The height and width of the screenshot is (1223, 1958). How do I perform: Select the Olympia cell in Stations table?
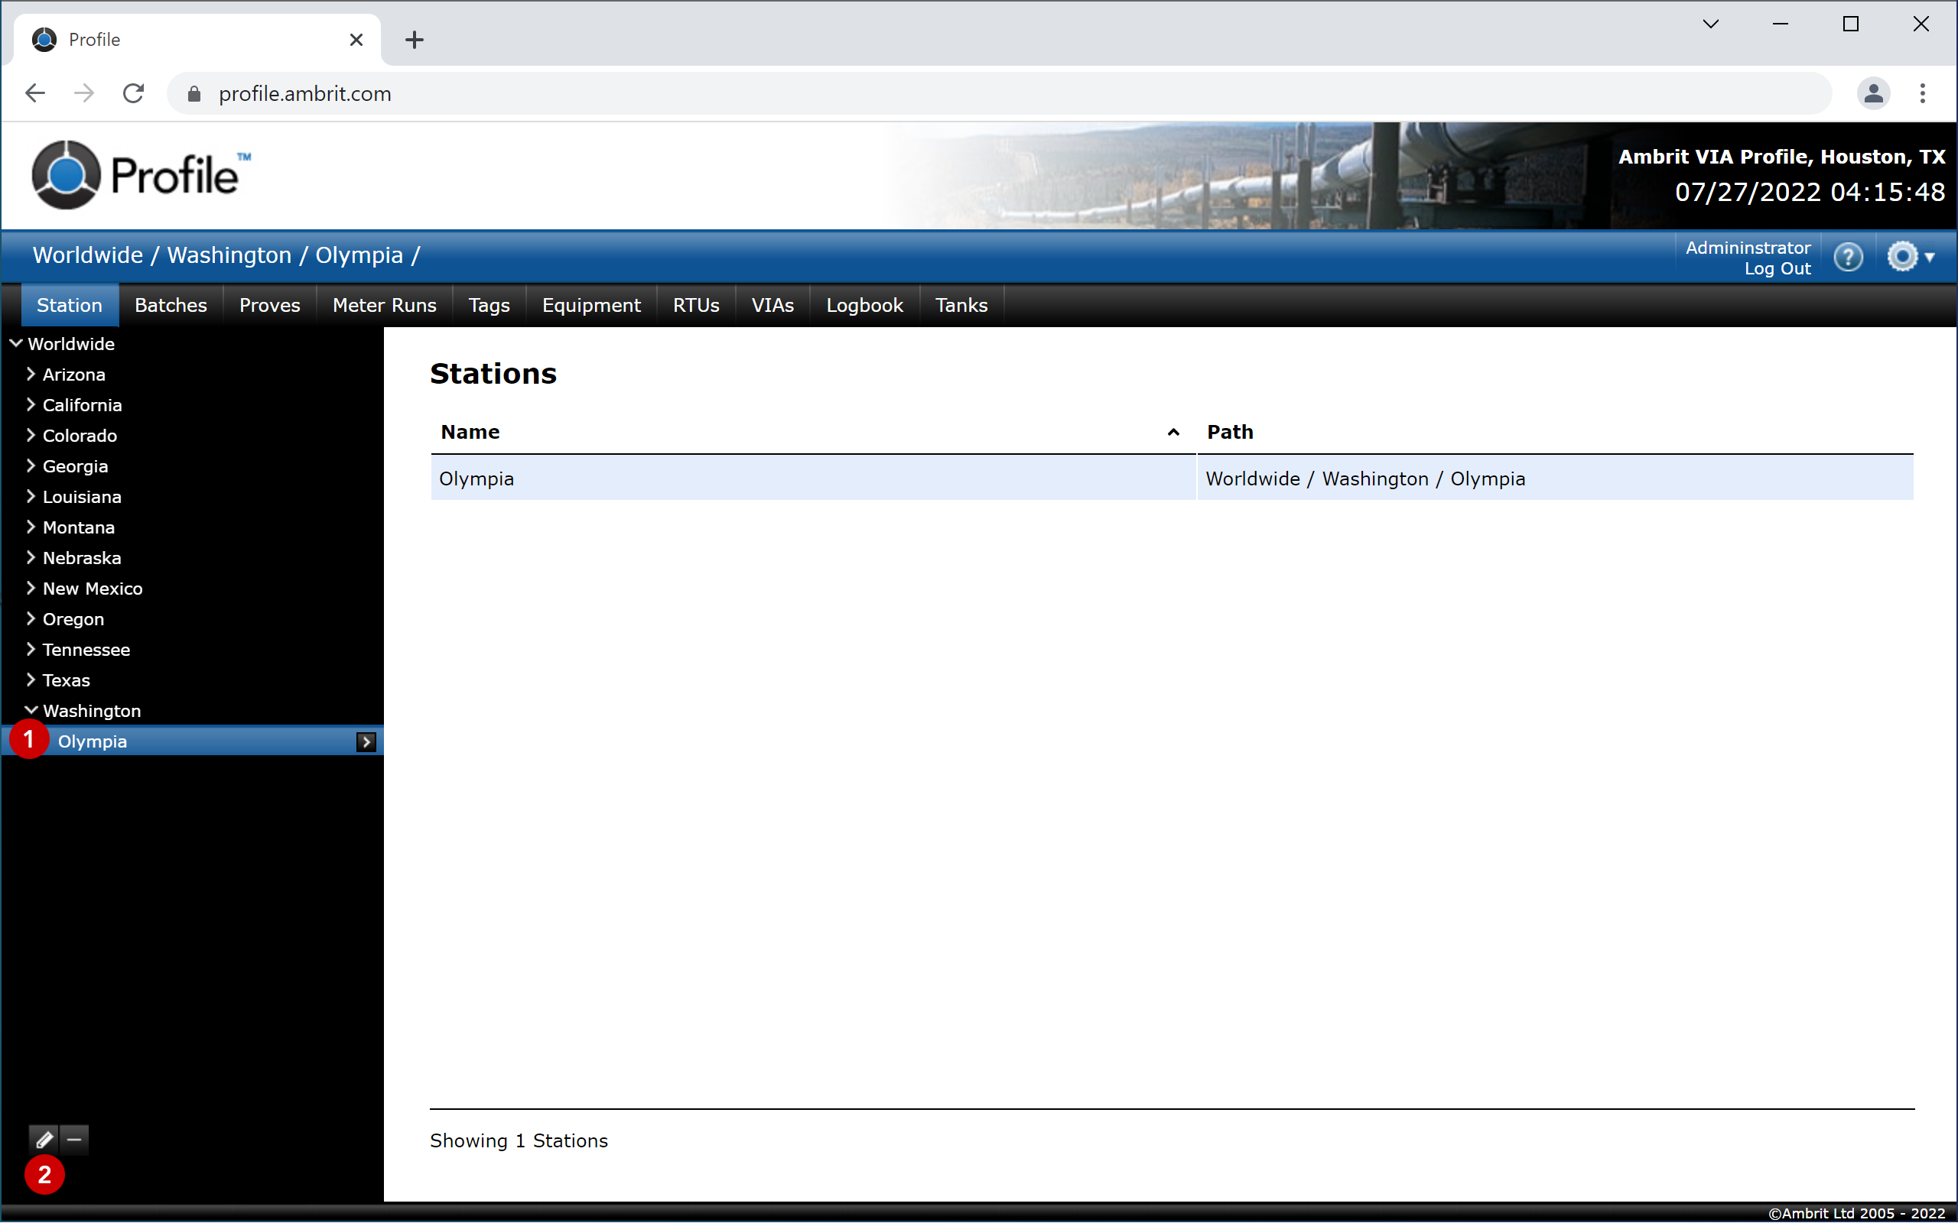pyautogui.click(x=812, y=478)
